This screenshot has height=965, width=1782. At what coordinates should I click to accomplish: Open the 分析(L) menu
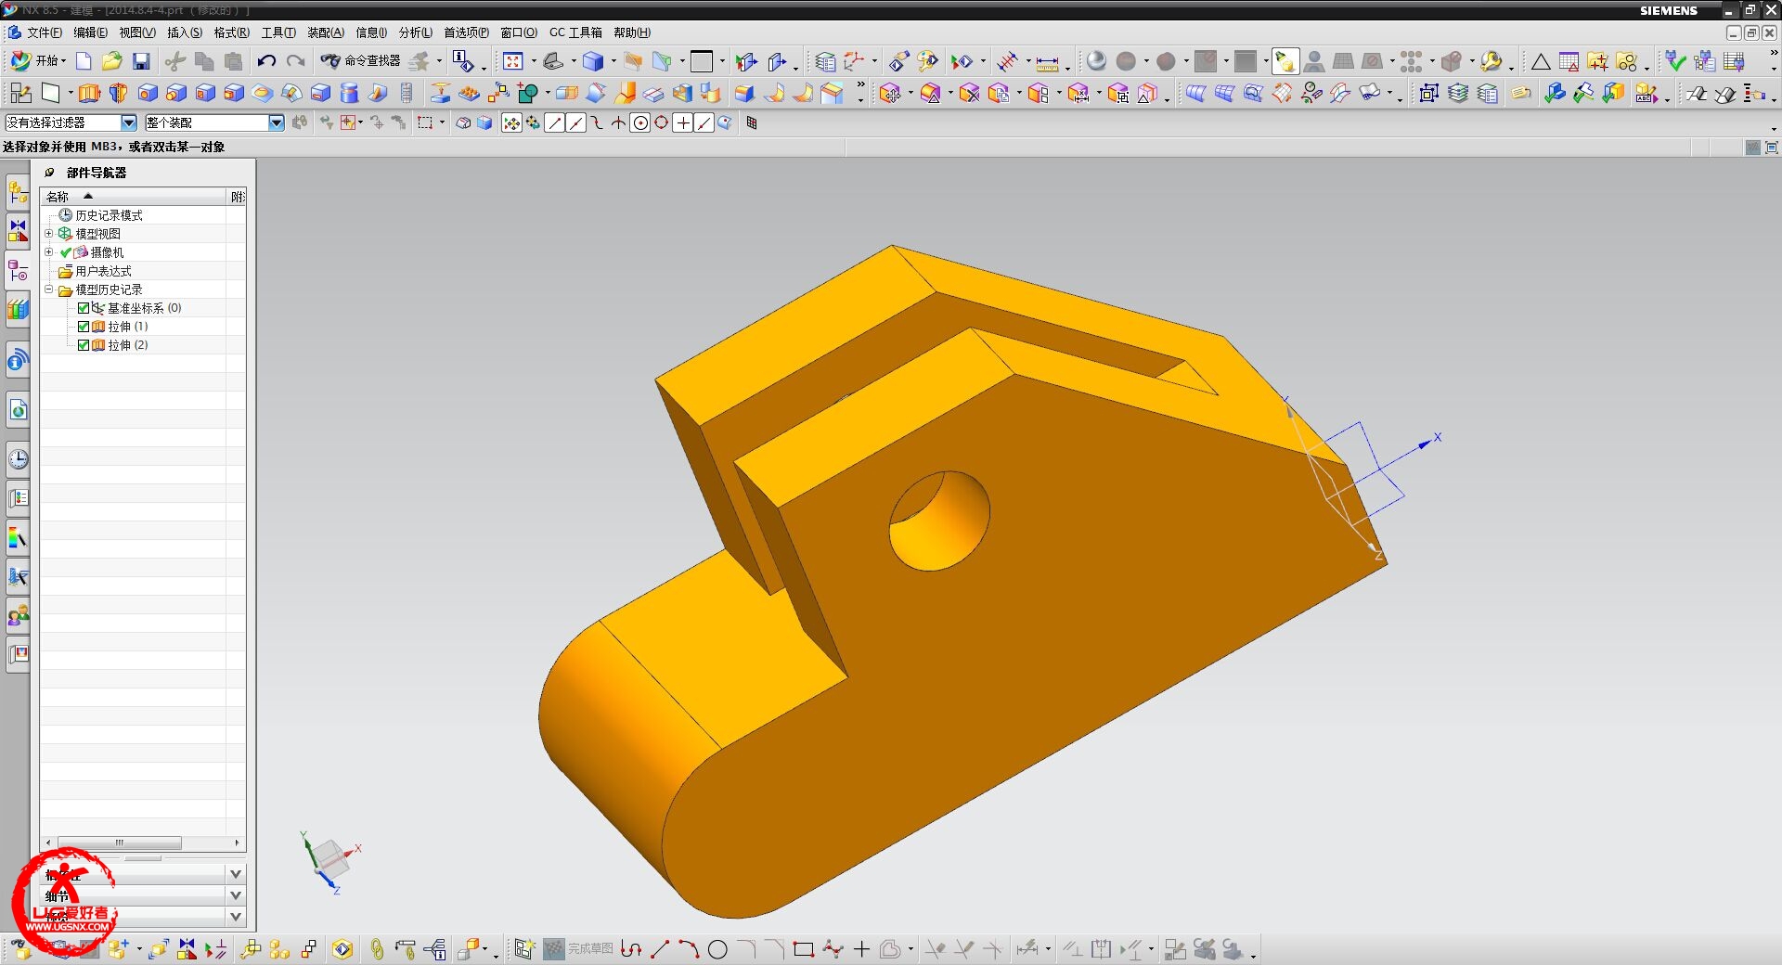[x=416, y=32]
